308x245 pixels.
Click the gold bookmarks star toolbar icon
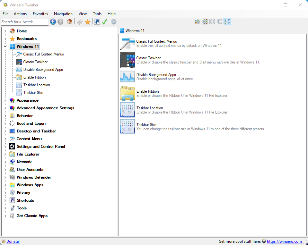coord(88,22)
